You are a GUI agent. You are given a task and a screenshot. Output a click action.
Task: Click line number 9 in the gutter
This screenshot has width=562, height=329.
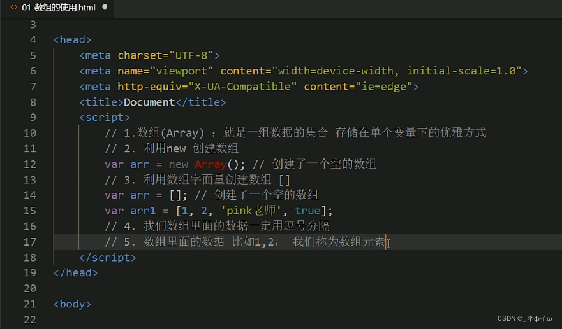click(x=33, y=117)
